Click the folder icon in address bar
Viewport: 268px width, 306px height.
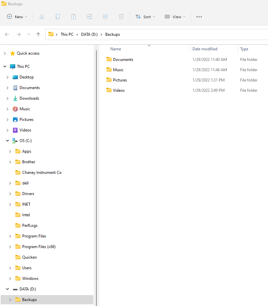tap(51, 34)
